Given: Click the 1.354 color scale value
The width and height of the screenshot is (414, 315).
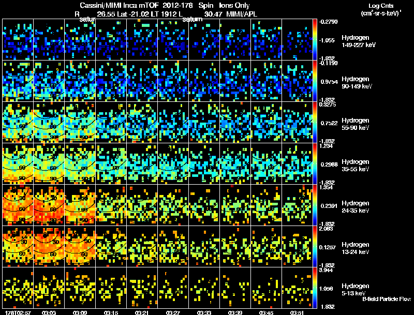Looking at the screenshot, I should coord(326,187).
